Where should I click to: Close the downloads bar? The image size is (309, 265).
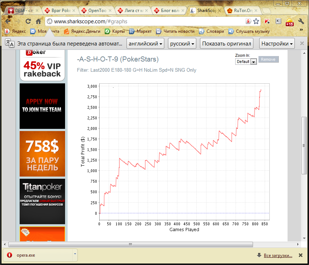(301, 255)
